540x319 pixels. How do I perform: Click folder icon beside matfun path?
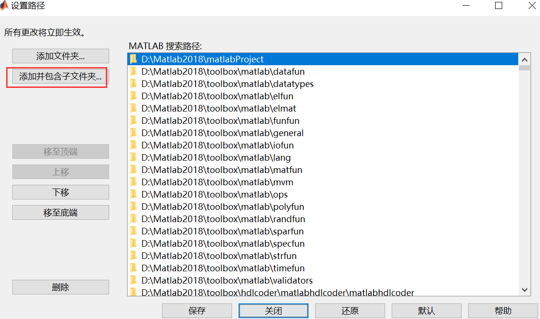(133, 170)
